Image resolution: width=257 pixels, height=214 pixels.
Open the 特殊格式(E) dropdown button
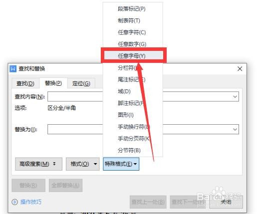[121, 164]
